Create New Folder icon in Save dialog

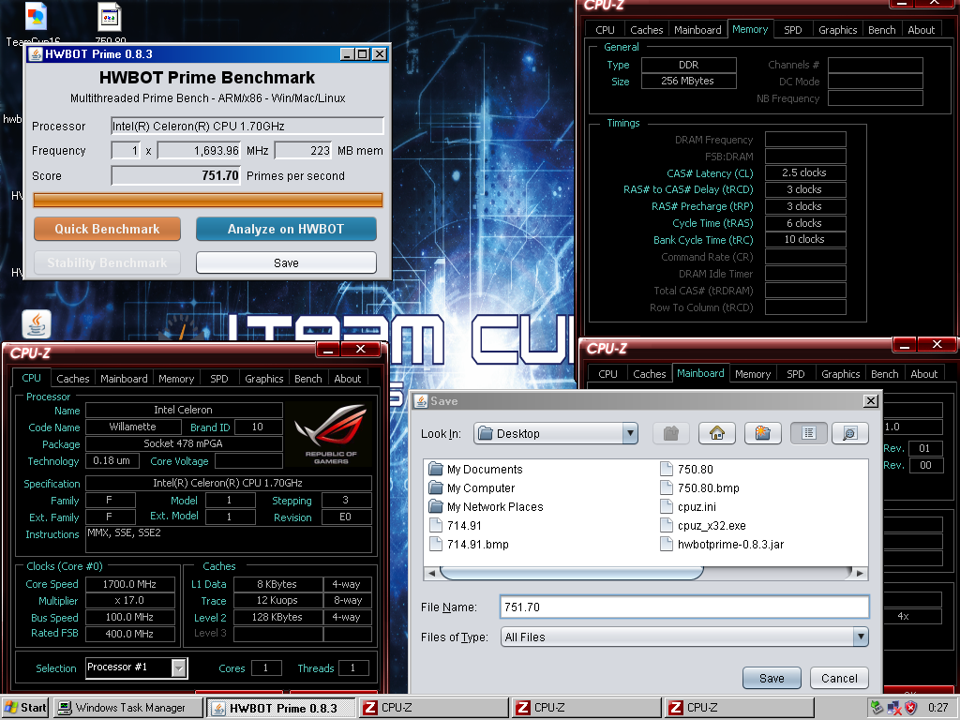coord(763,433)
